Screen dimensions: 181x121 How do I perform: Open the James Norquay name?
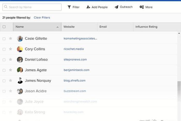click(38, 81)
